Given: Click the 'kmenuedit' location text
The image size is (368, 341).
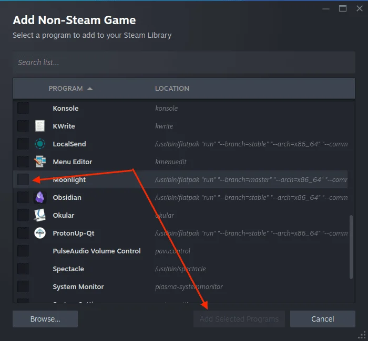Looking at the screenshot, I should [x=171, y=162].
